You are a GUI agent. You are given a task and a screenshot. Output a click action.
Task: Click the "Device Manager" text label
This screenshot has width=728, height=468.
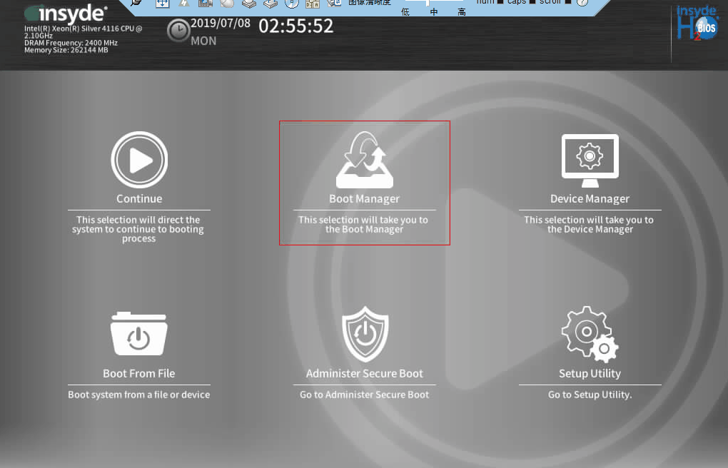point(590,199)
